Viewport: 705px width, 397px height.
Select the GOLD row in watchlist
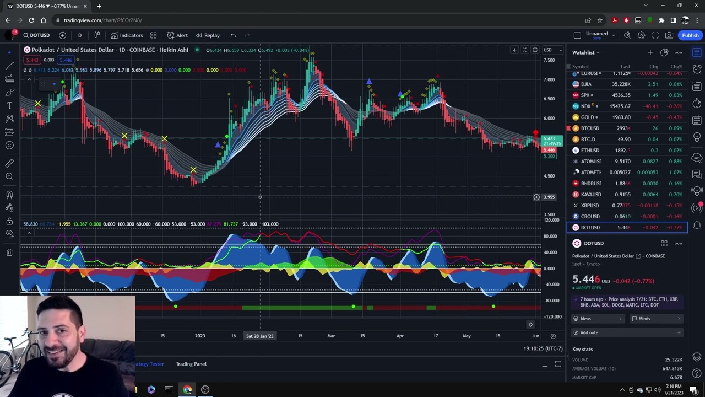tap(627, 117)
